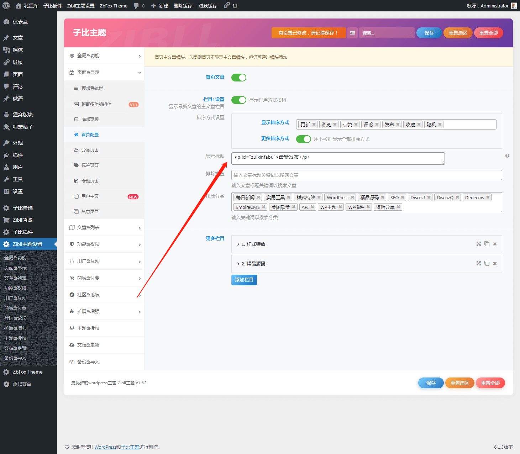This screenshot has width=520, height=454.
Task: Click the help question mark icon
Action: click(507, 156)
